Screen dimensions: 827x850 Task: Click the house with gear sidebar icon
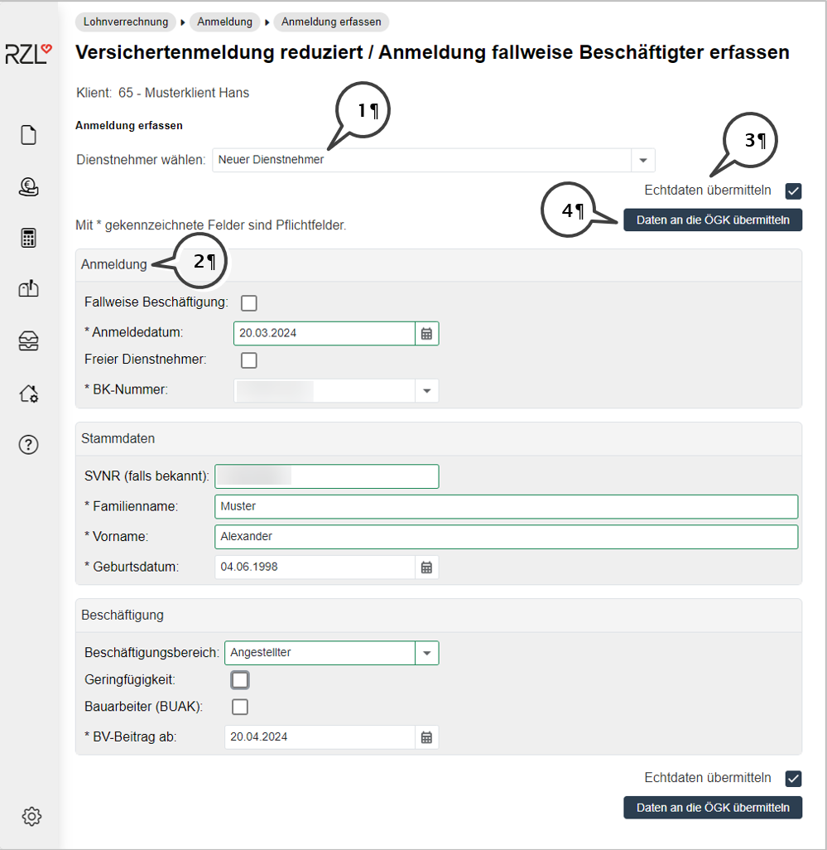click(x=29, y=394)
